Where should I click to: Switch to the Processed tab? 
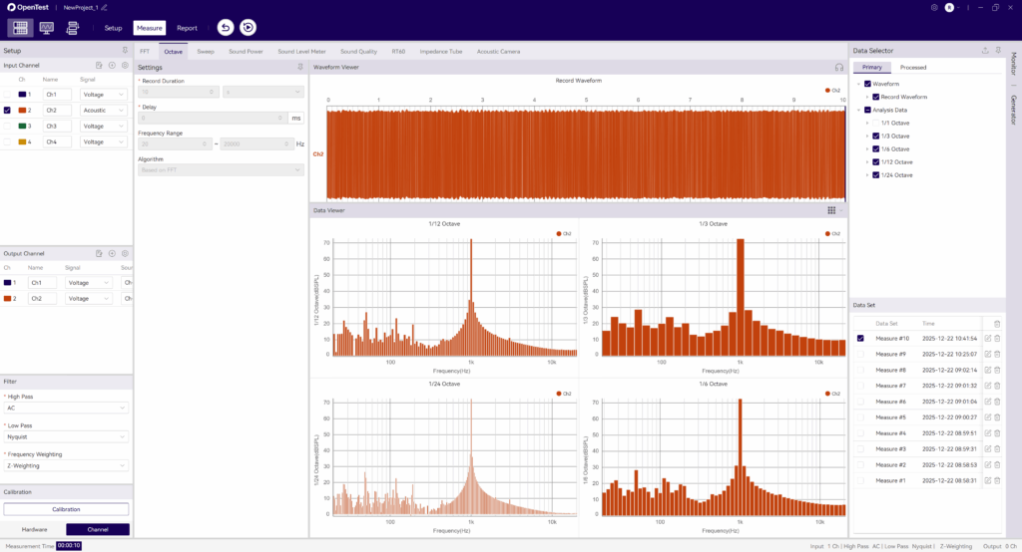(913, 68)
